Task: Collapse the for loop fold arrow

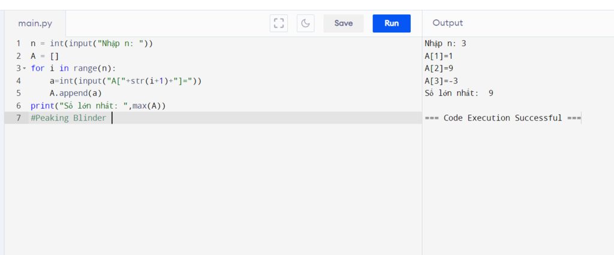Action: [25, 68]
